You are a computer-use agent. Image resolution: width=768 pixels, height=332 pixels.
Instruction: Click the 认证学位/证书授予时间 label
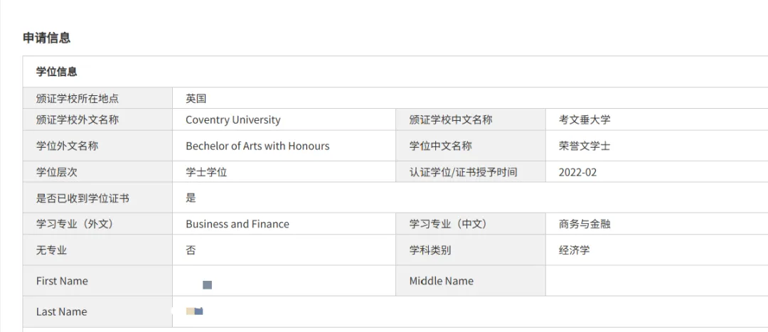point(464,172)
